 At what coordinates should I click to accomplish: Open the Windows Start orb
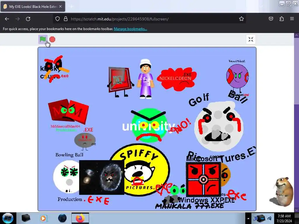8,218
